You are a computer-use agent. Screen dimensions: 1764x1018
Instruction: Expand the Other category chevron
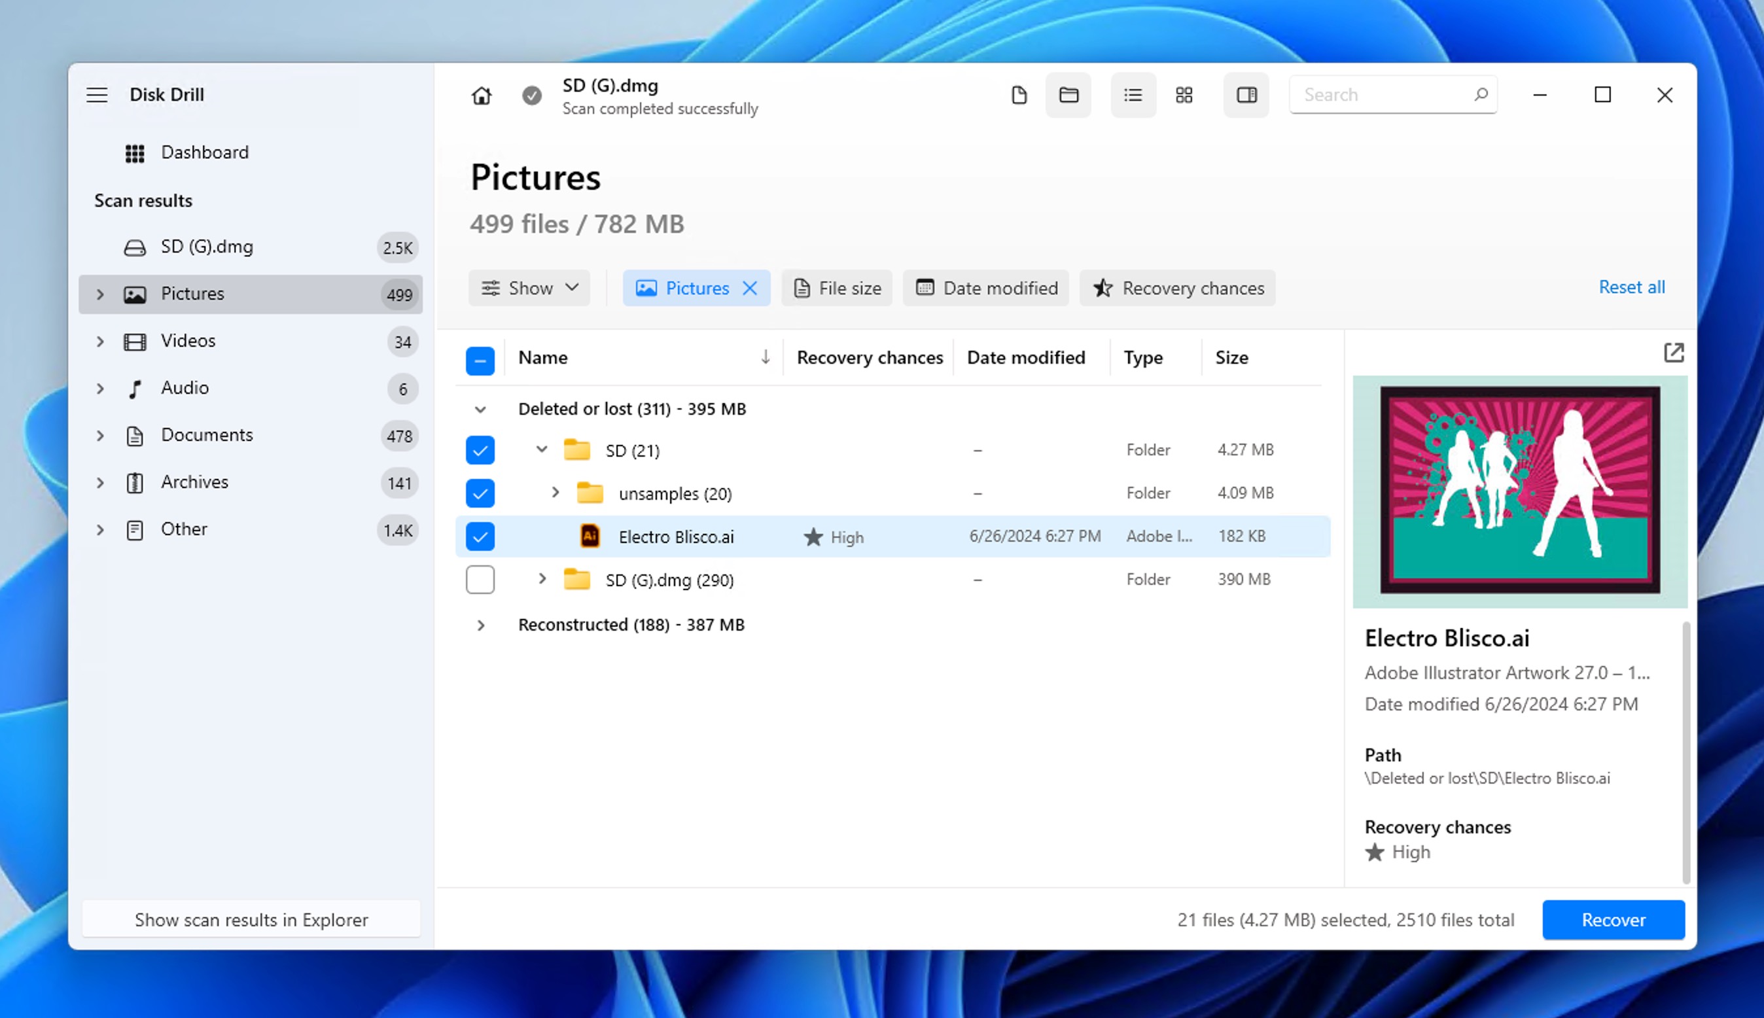tap(100, 530)
